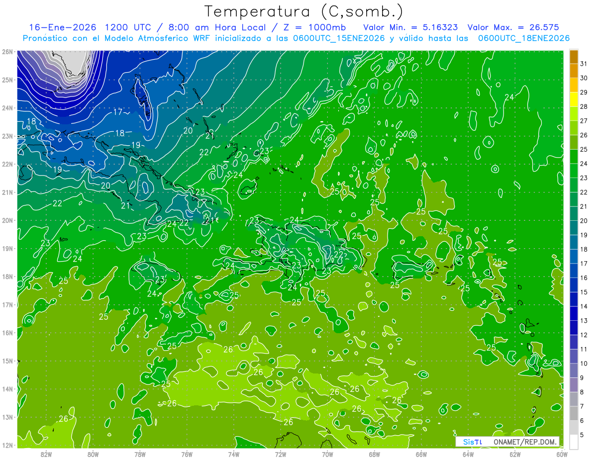Click the "20N" latitude axis label
Image resolution: width=597 pixels, height=461 pixels.
pos(7,220)
